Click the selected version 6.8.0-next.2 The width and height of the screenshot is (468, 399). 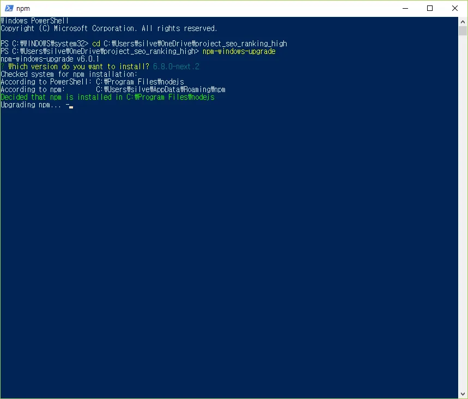pos(176,66)
